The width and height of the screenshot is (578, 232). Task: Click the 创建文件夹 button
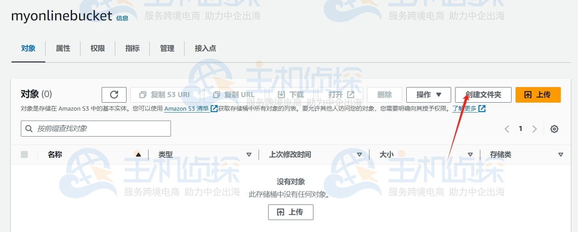tap(483, 95)
